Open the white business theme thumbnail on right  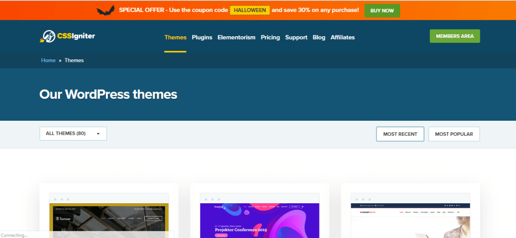click(x=410, y=216)
